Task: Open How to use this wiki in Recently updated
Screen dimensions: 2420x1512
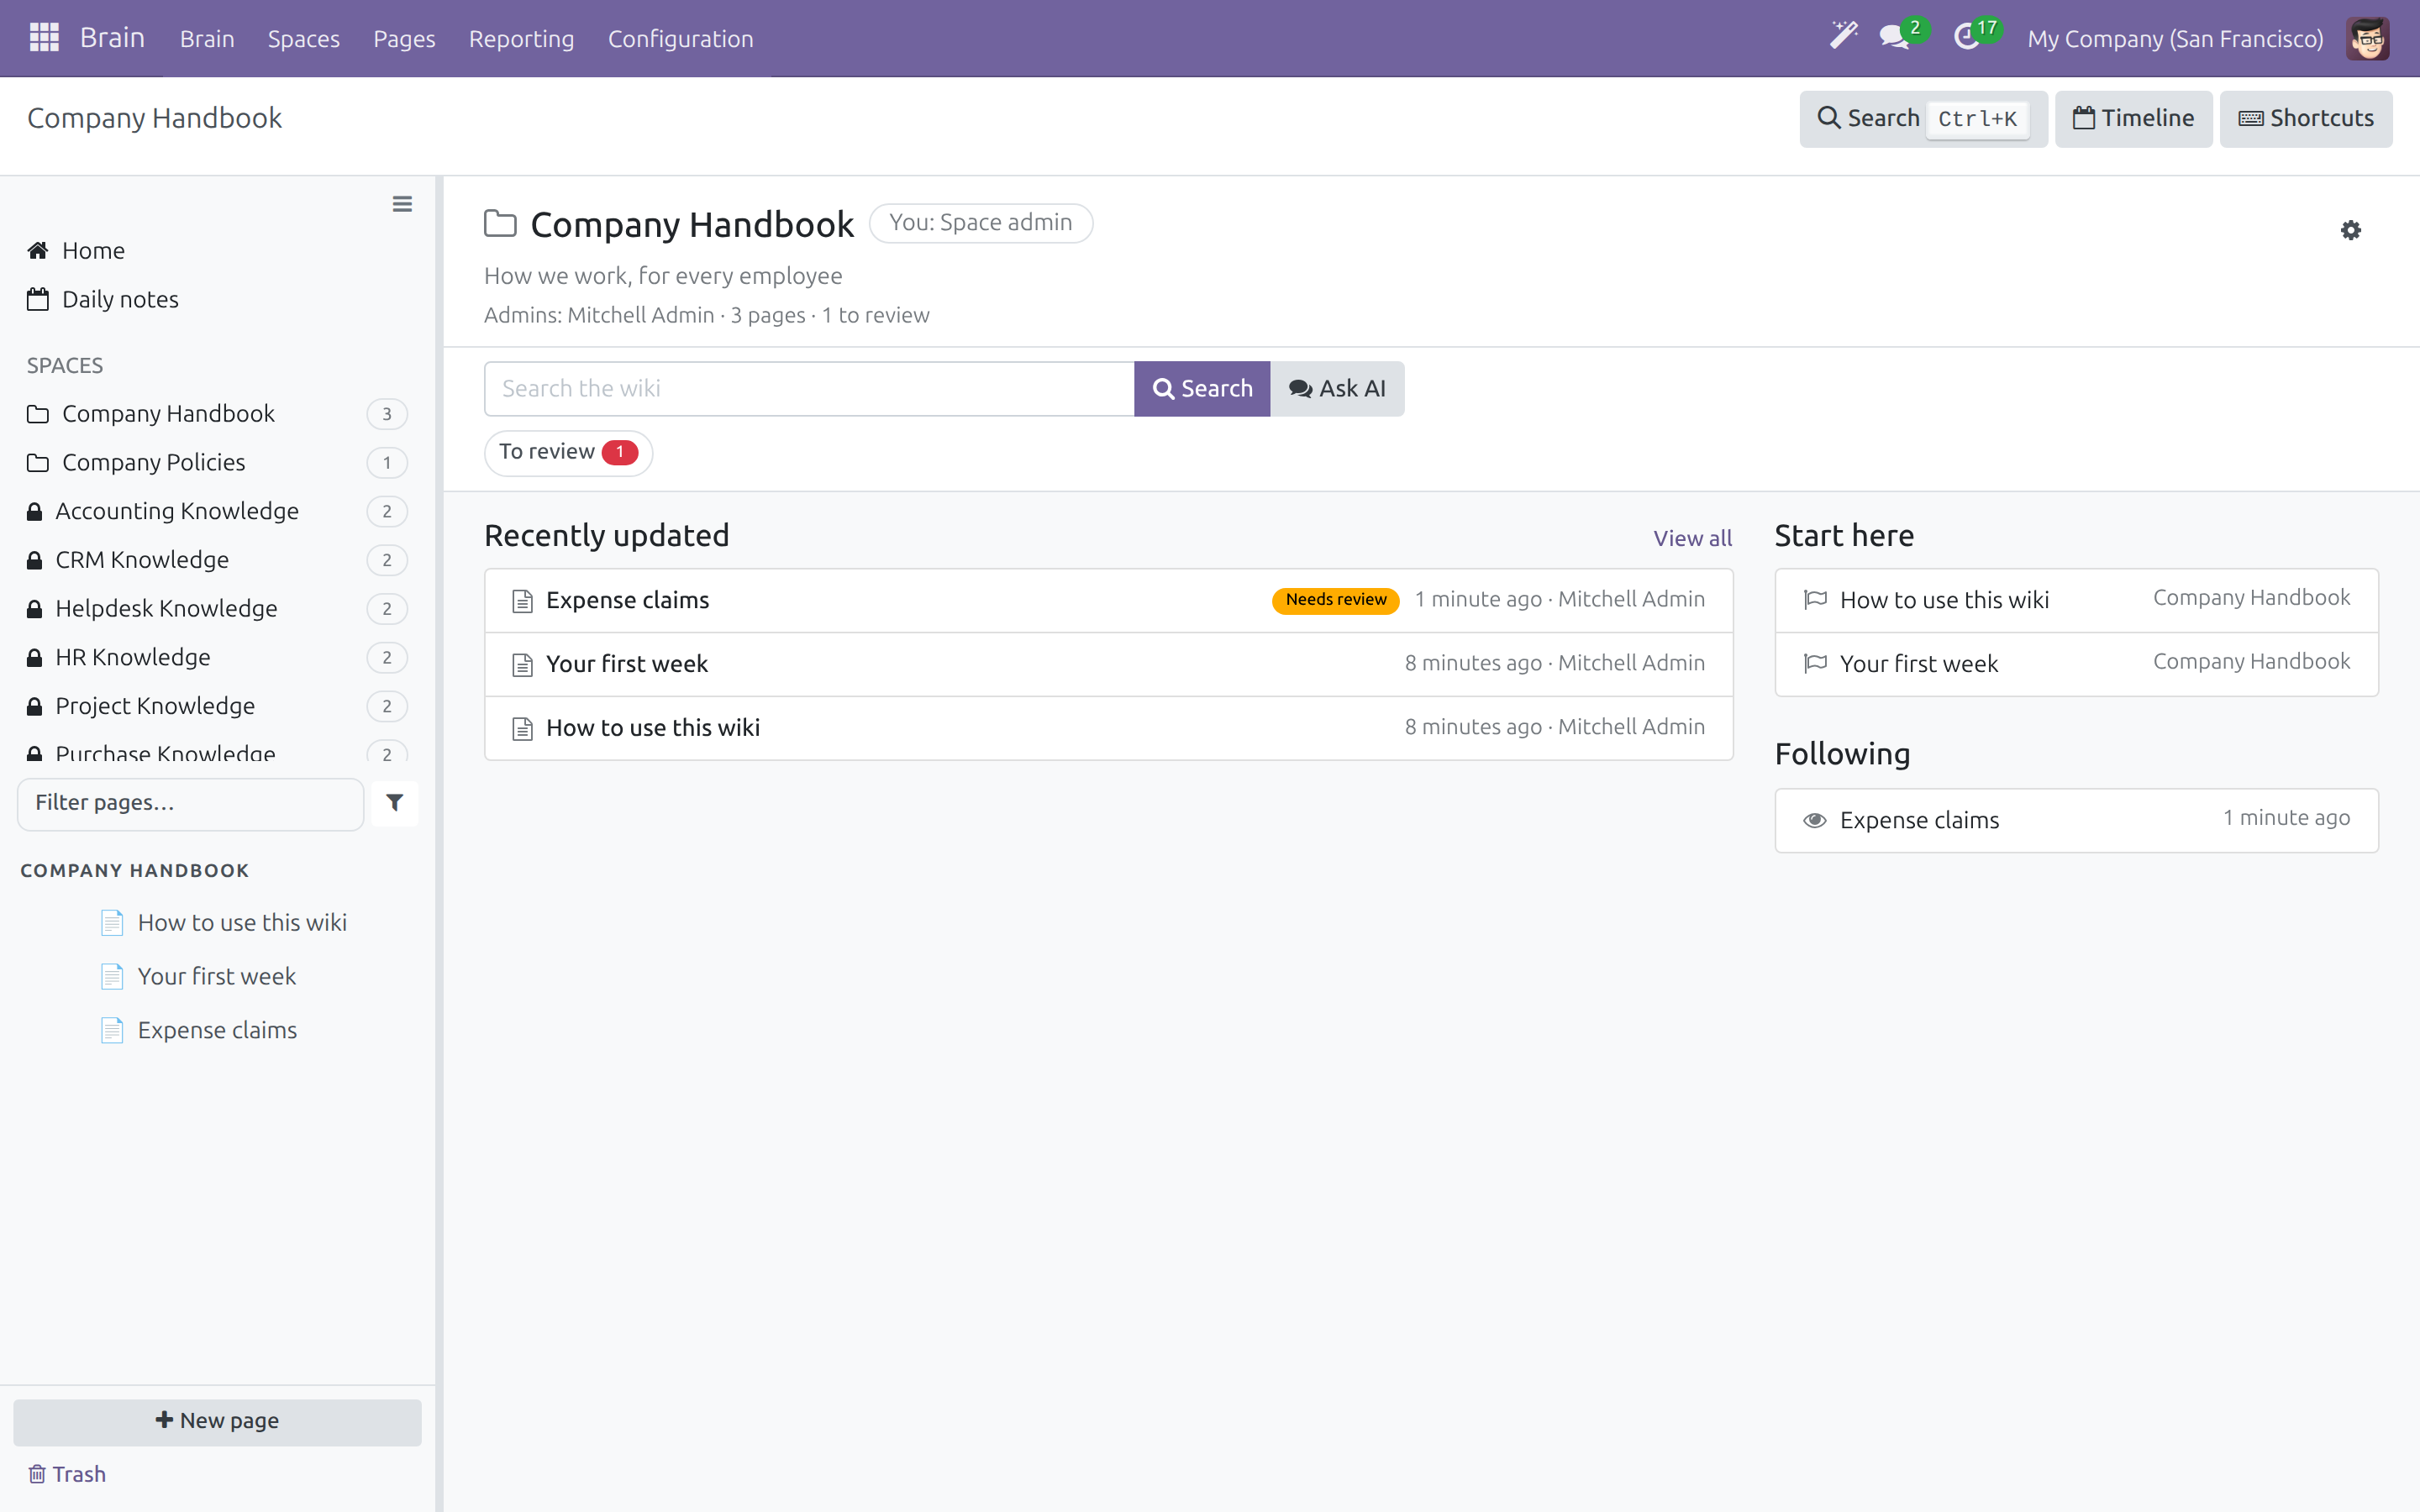Action: point(1108,728)
